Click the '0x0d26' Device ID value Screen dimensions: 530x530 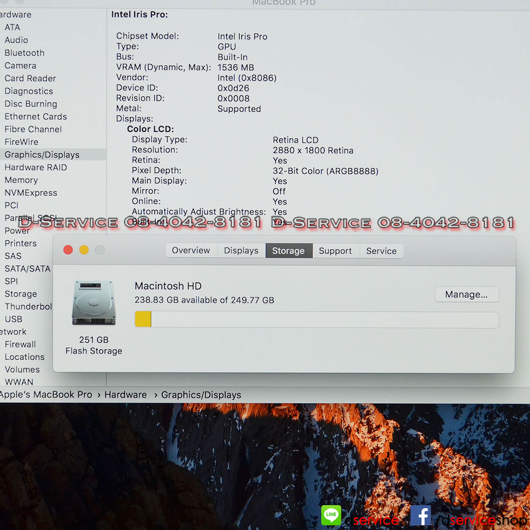(x=233, y=88)
